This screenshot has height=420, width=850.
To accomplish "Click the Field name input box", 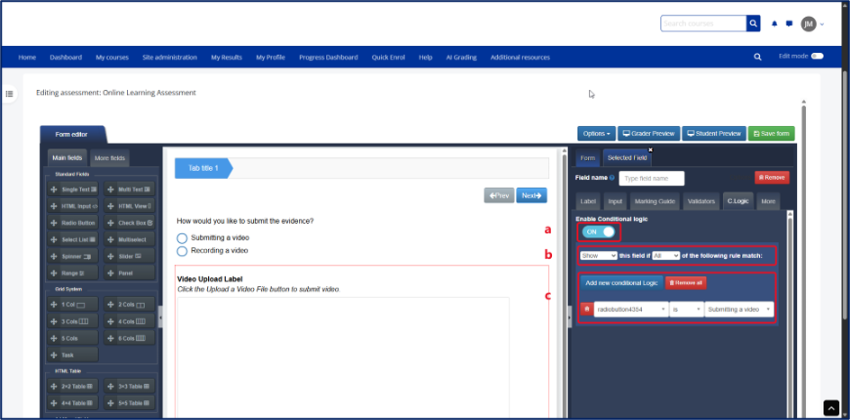I will [652, 179].
